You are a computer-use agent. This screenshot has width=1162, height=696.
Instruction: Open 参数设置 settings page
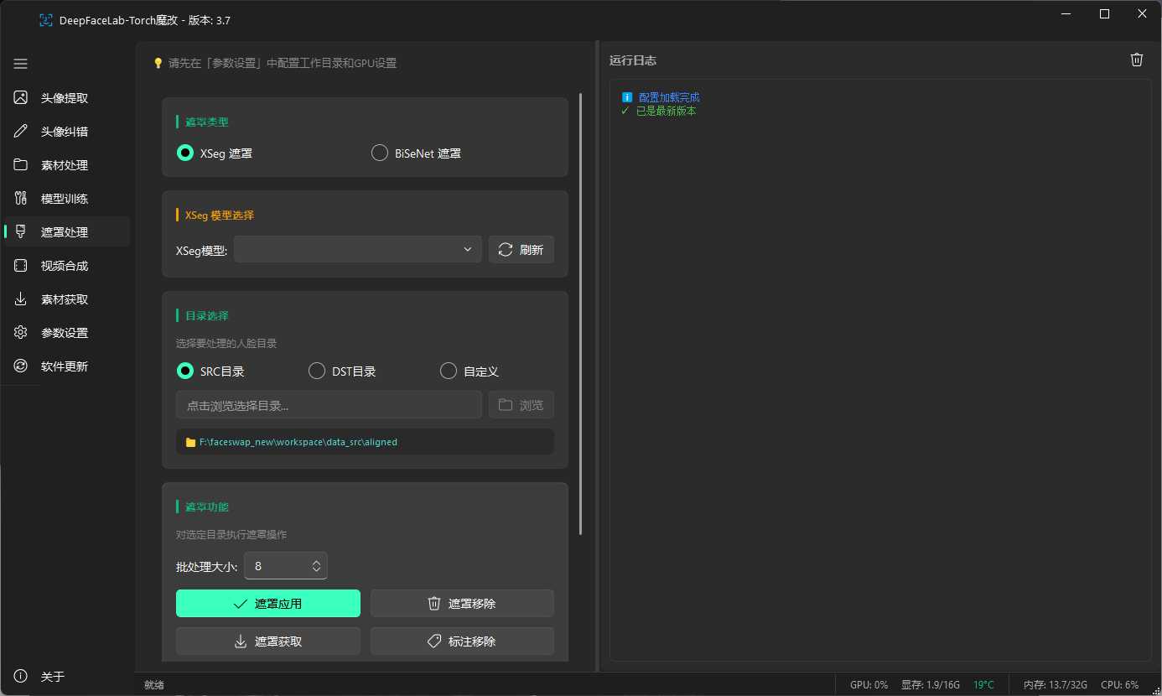(65, 333)
